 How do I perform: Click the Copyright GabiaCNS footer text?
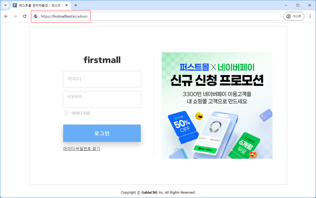click(158, 193)
